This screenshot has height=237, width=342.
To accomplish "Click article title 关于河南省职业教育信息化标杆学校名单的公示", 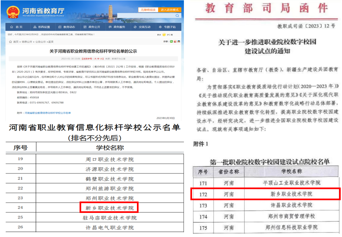I will 93,51.
